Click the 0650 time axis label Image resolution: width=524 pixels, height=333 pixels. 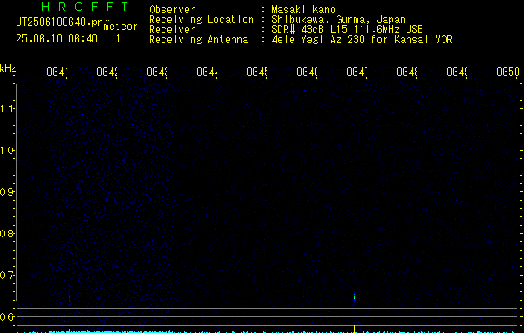coord(508,72)
